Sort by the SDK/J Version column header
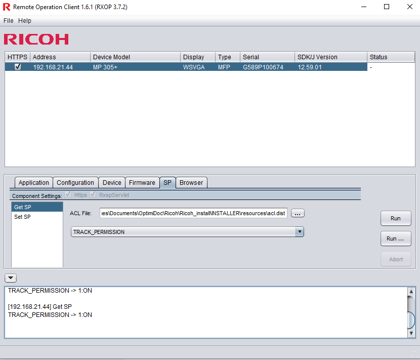 point(331,57)
